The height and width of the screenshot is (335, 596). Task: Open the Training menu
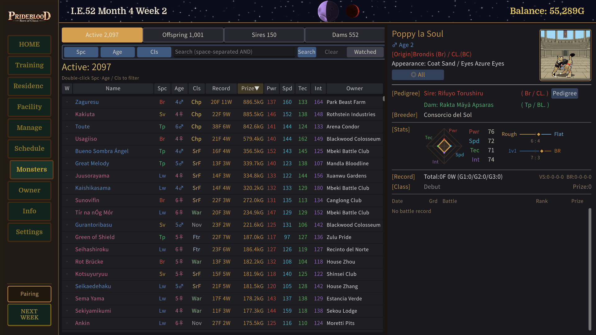(x=29, y=65)
